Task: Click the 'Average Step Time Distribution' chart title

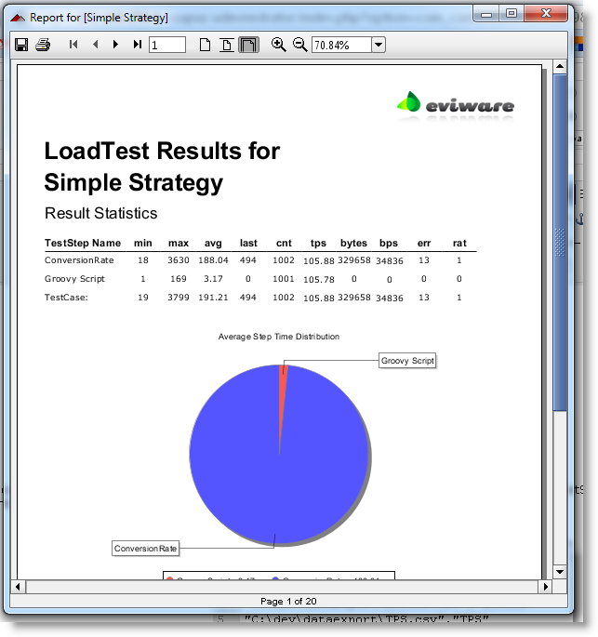Action: (279, 337)
